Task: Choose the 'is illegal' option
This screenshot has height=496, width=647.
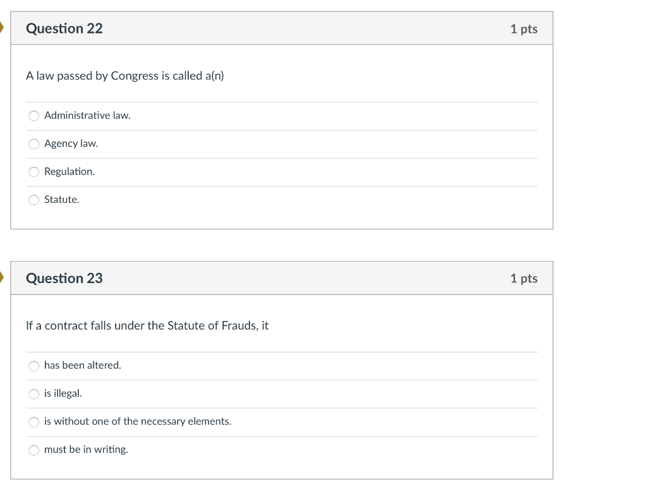Action: click(x=34, y=394)
